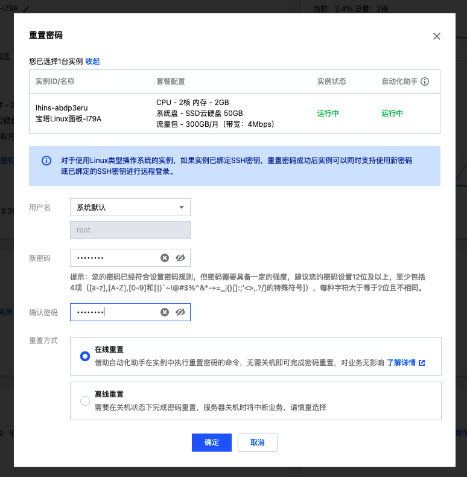The width and height of the screenshot is (467, 477).
Task: Click instance ID lhins-abdp3eru
Action: 62,108
